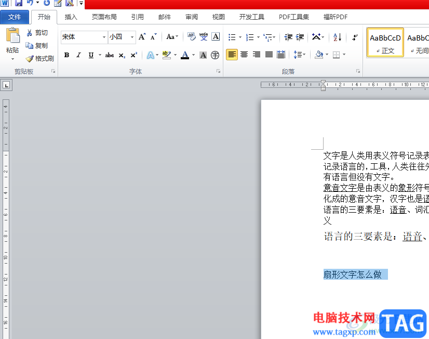The height and width of the screenshot is (339, 429).
Task: Click the Text Highlight Color button
Action: pyautogui.click(x=167, y=55)
